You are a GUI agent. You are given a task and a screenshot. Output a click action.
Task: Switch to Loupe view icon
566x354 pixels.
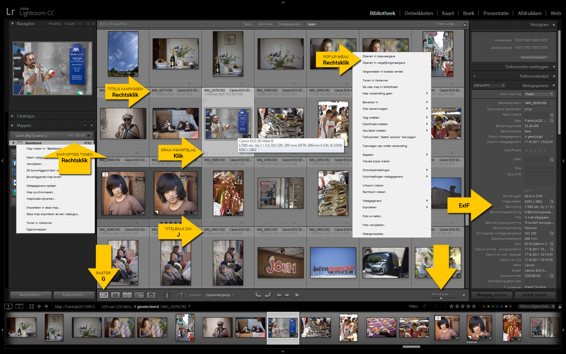(x=116, y=295)
